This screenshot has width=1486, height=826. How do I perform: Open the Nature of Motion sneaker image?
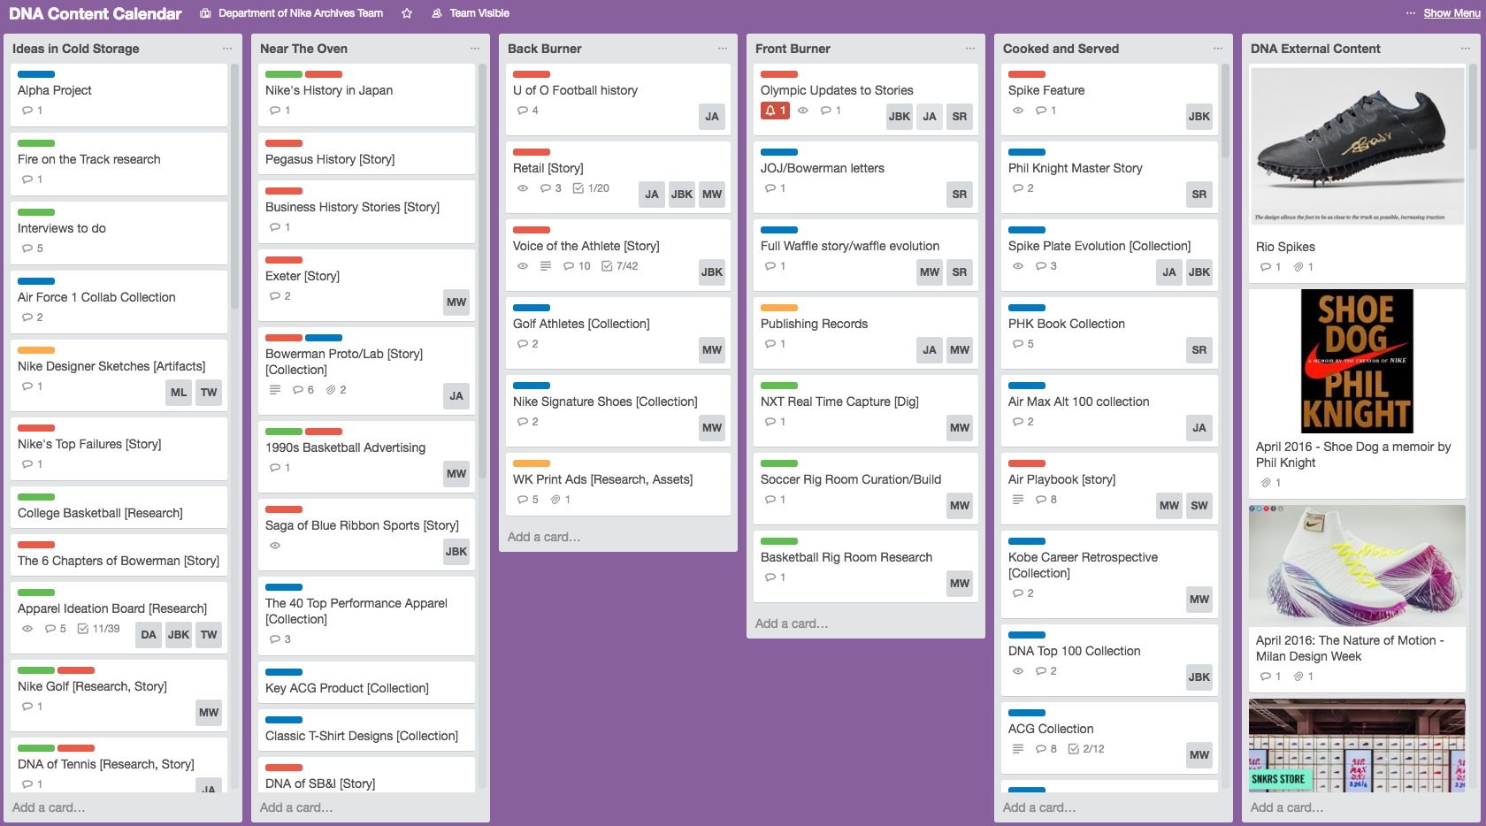pos(1357,566)
